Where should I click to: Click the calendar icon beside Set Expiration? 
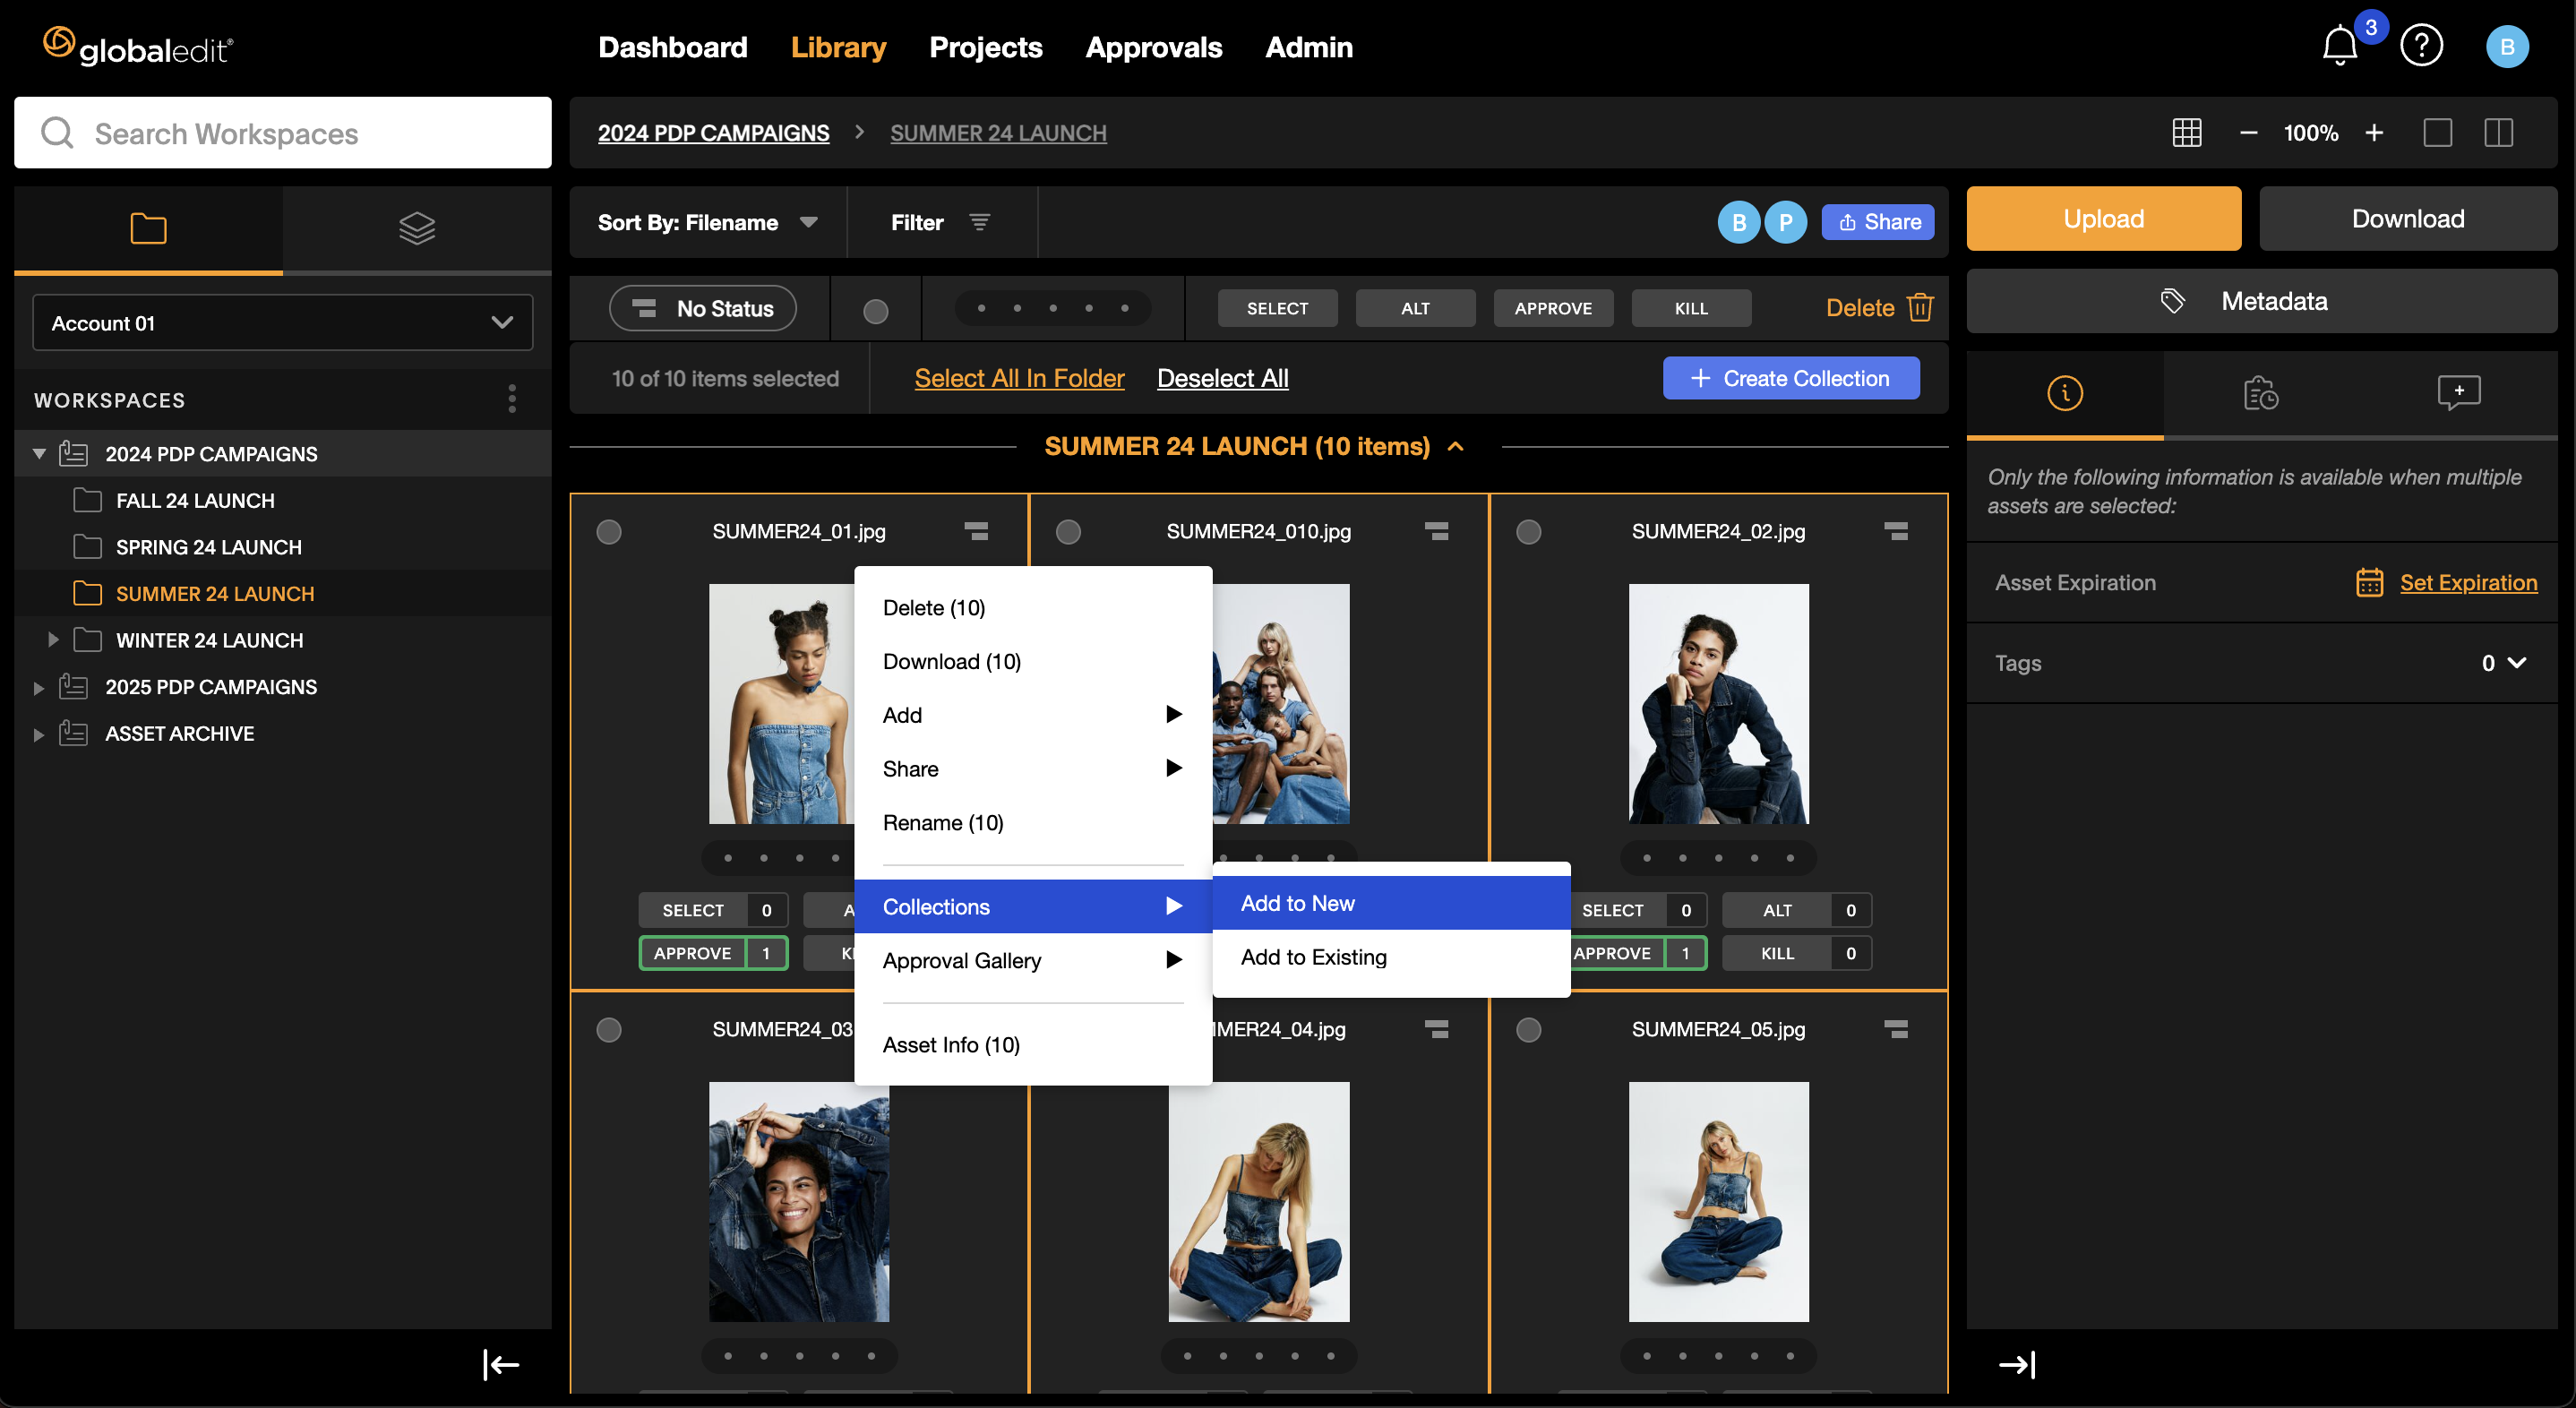click(x=2369, y=582)
